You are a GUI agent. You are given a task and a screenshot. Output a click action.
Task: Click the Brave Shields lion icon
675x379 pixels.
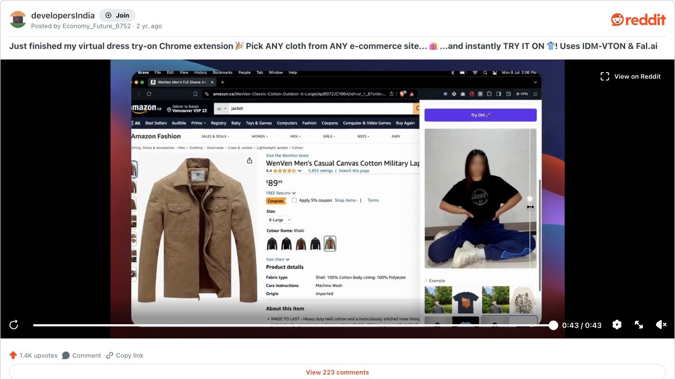point(403,94)
